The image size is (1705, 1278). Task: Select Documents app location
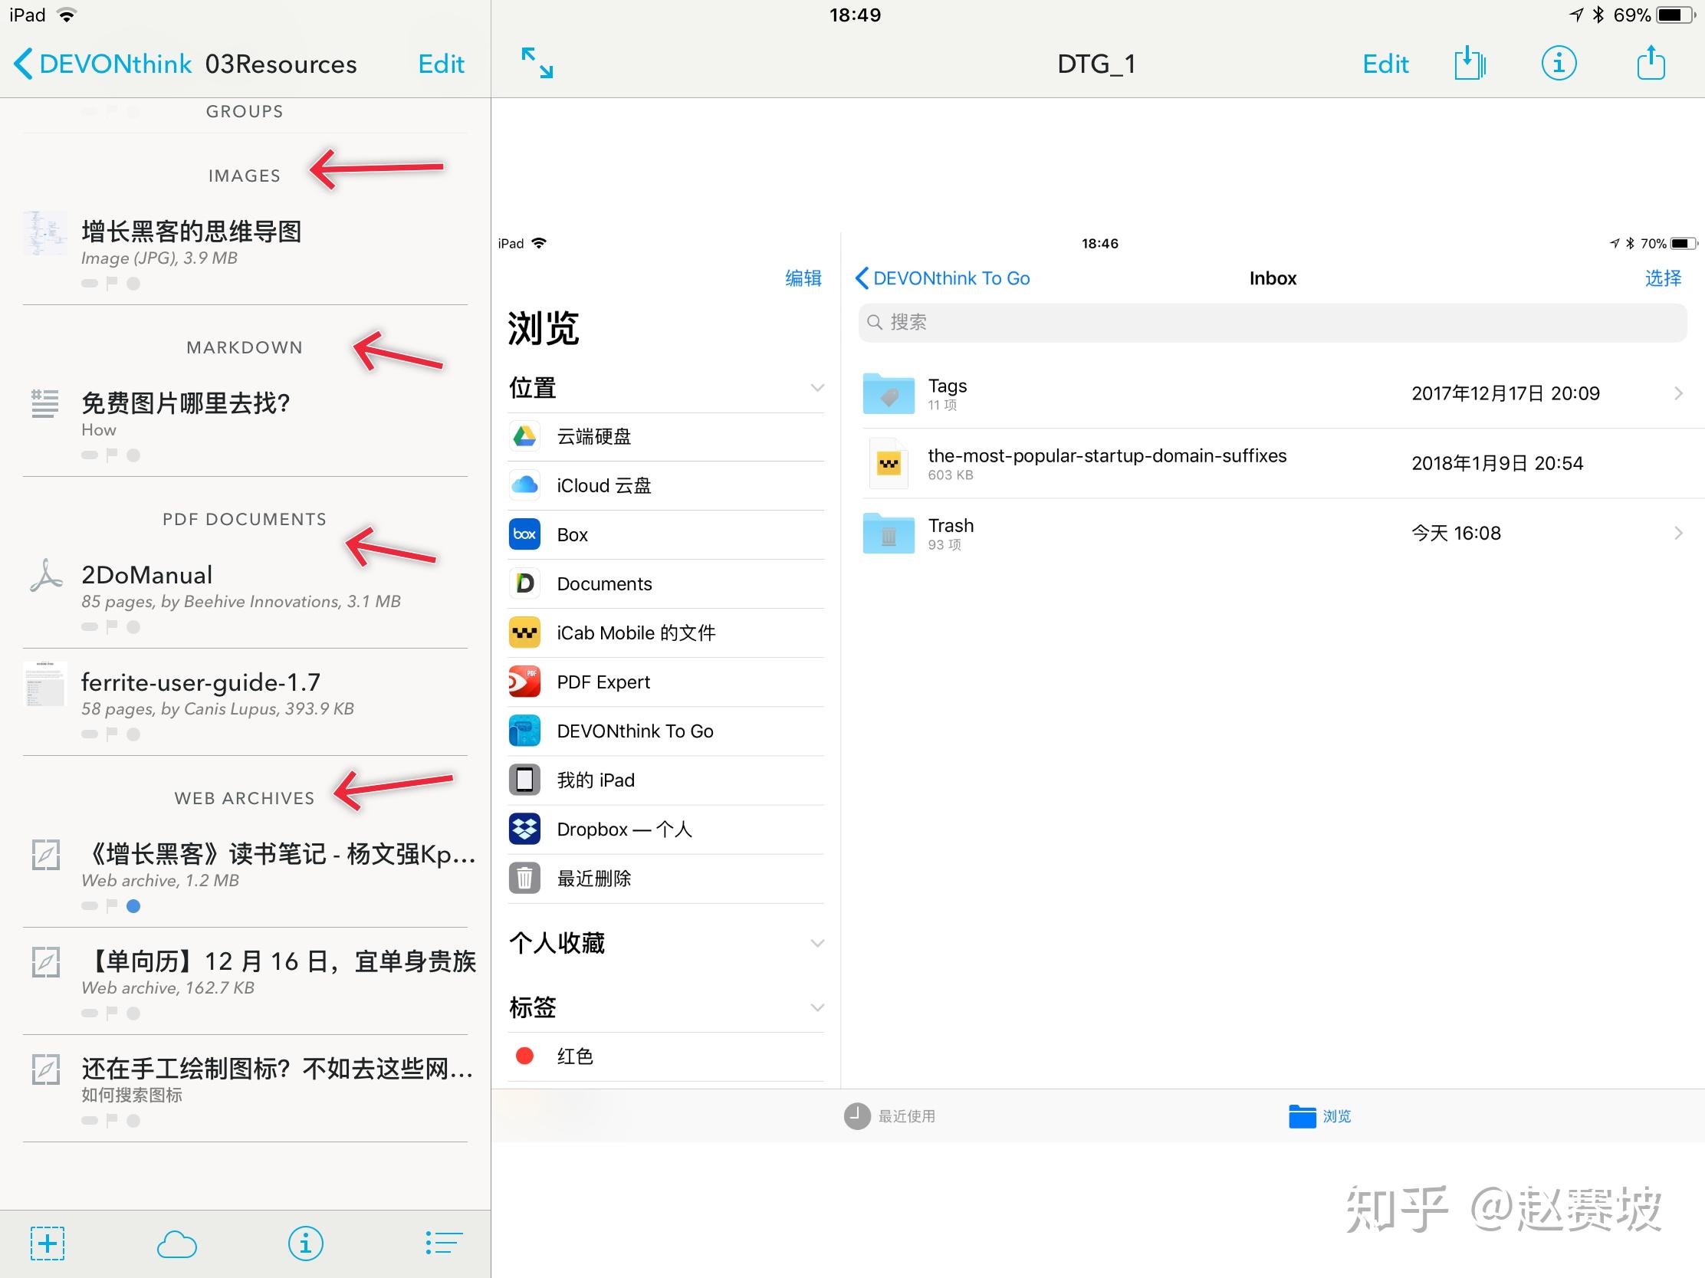(666, 583)
